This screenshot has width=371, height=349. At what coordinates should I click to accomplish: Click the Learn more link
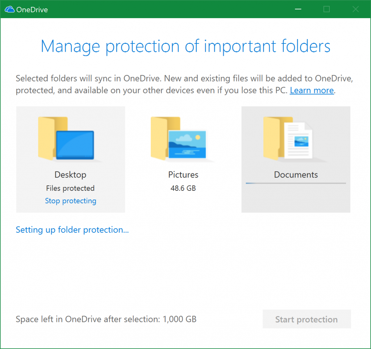[312, 90]
